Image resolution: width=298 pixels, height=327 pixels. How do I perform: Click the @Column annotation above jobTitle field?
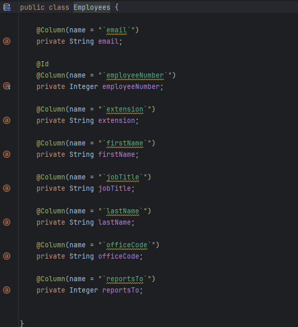pos(51,177)
